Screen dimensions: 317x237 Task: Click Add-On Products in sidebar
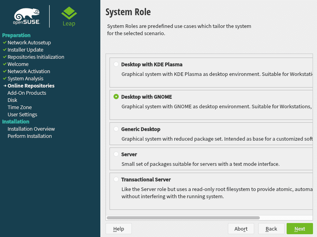point(27,93)
